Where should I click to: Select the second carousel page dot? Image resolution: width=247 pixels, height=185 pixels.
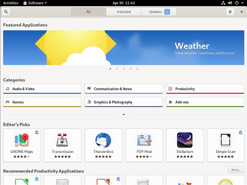click(x=117, y=69)
